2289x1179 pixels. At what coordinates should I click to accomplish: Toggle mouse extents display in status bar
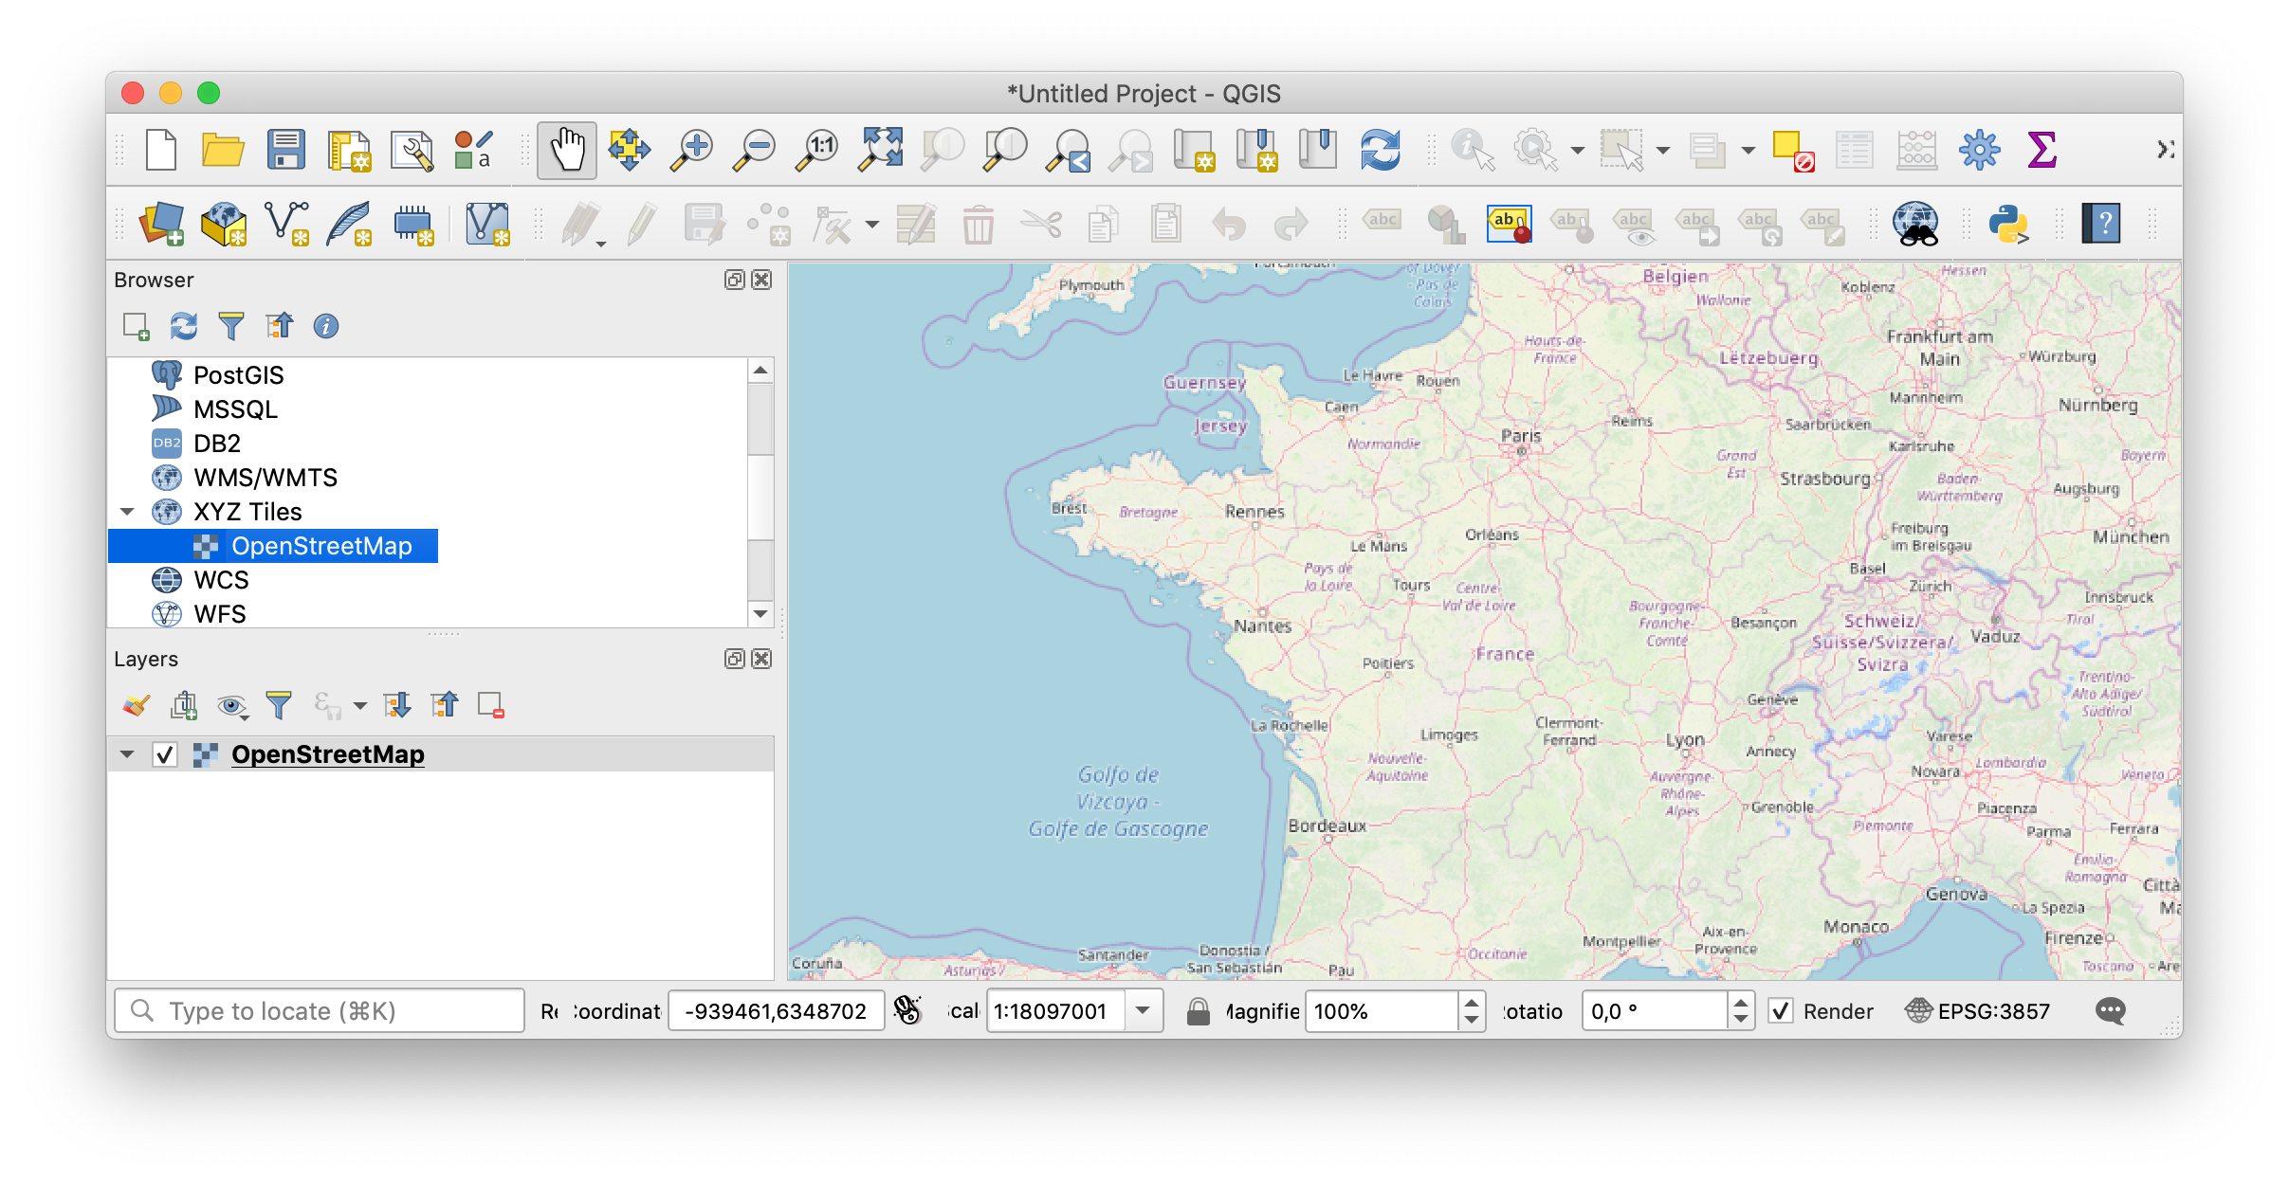click(907, 1010)
